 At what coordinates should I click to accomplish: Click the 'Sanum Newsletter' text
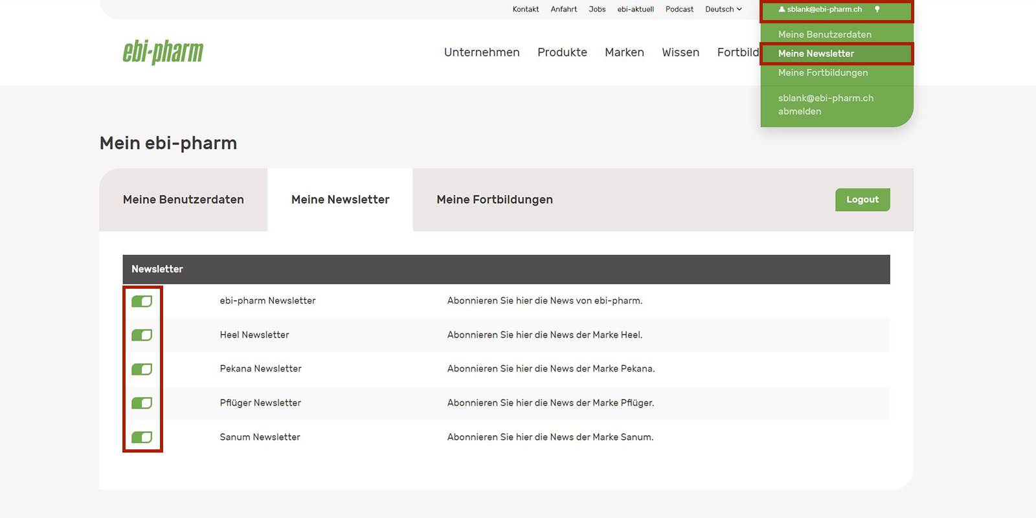[260, 437]
